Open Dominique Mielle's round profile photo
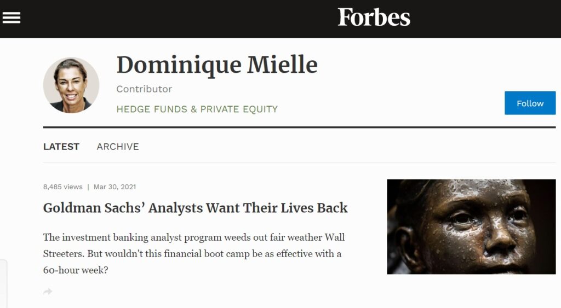Image resolution: width=561 pixels, height=308 pixels. click(x=71, y=85)
